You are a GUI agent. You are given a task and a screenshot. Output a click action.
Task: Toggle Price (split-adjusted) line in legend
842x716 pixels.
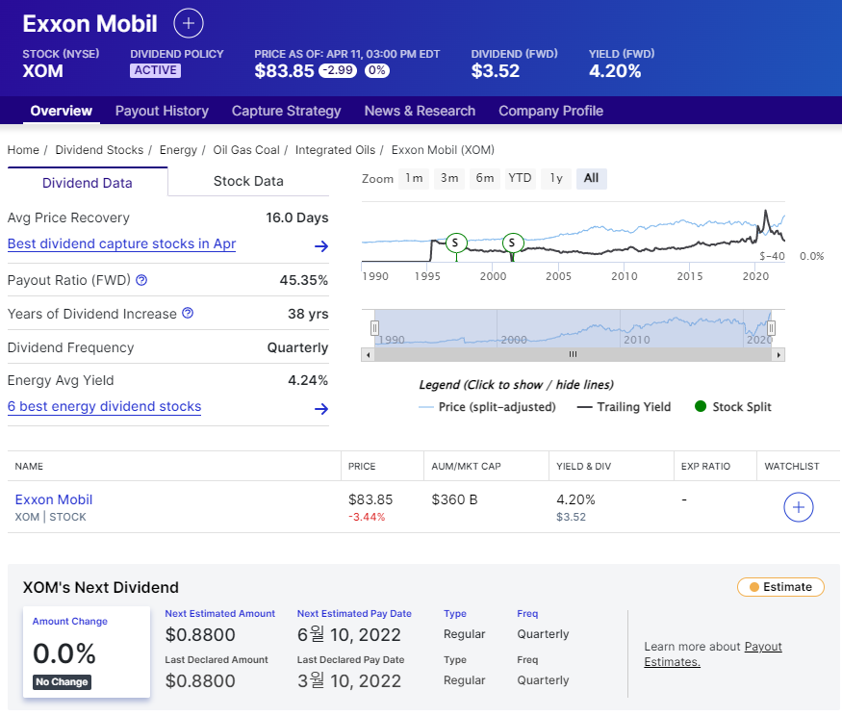pos(487,407)
